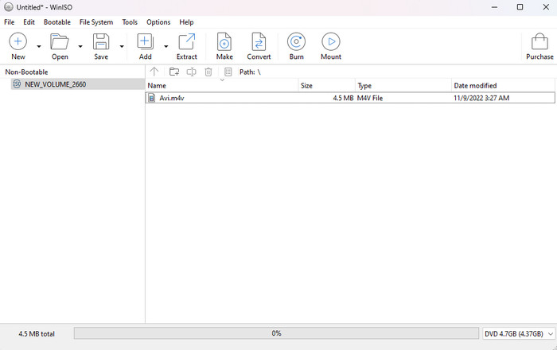
Task: Close the WinISO window
Action: pos(546,7)
